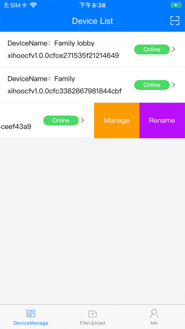Switch to the FileUpload tab
The height and width of the screenshot is (329, 185).
(92, 317)
